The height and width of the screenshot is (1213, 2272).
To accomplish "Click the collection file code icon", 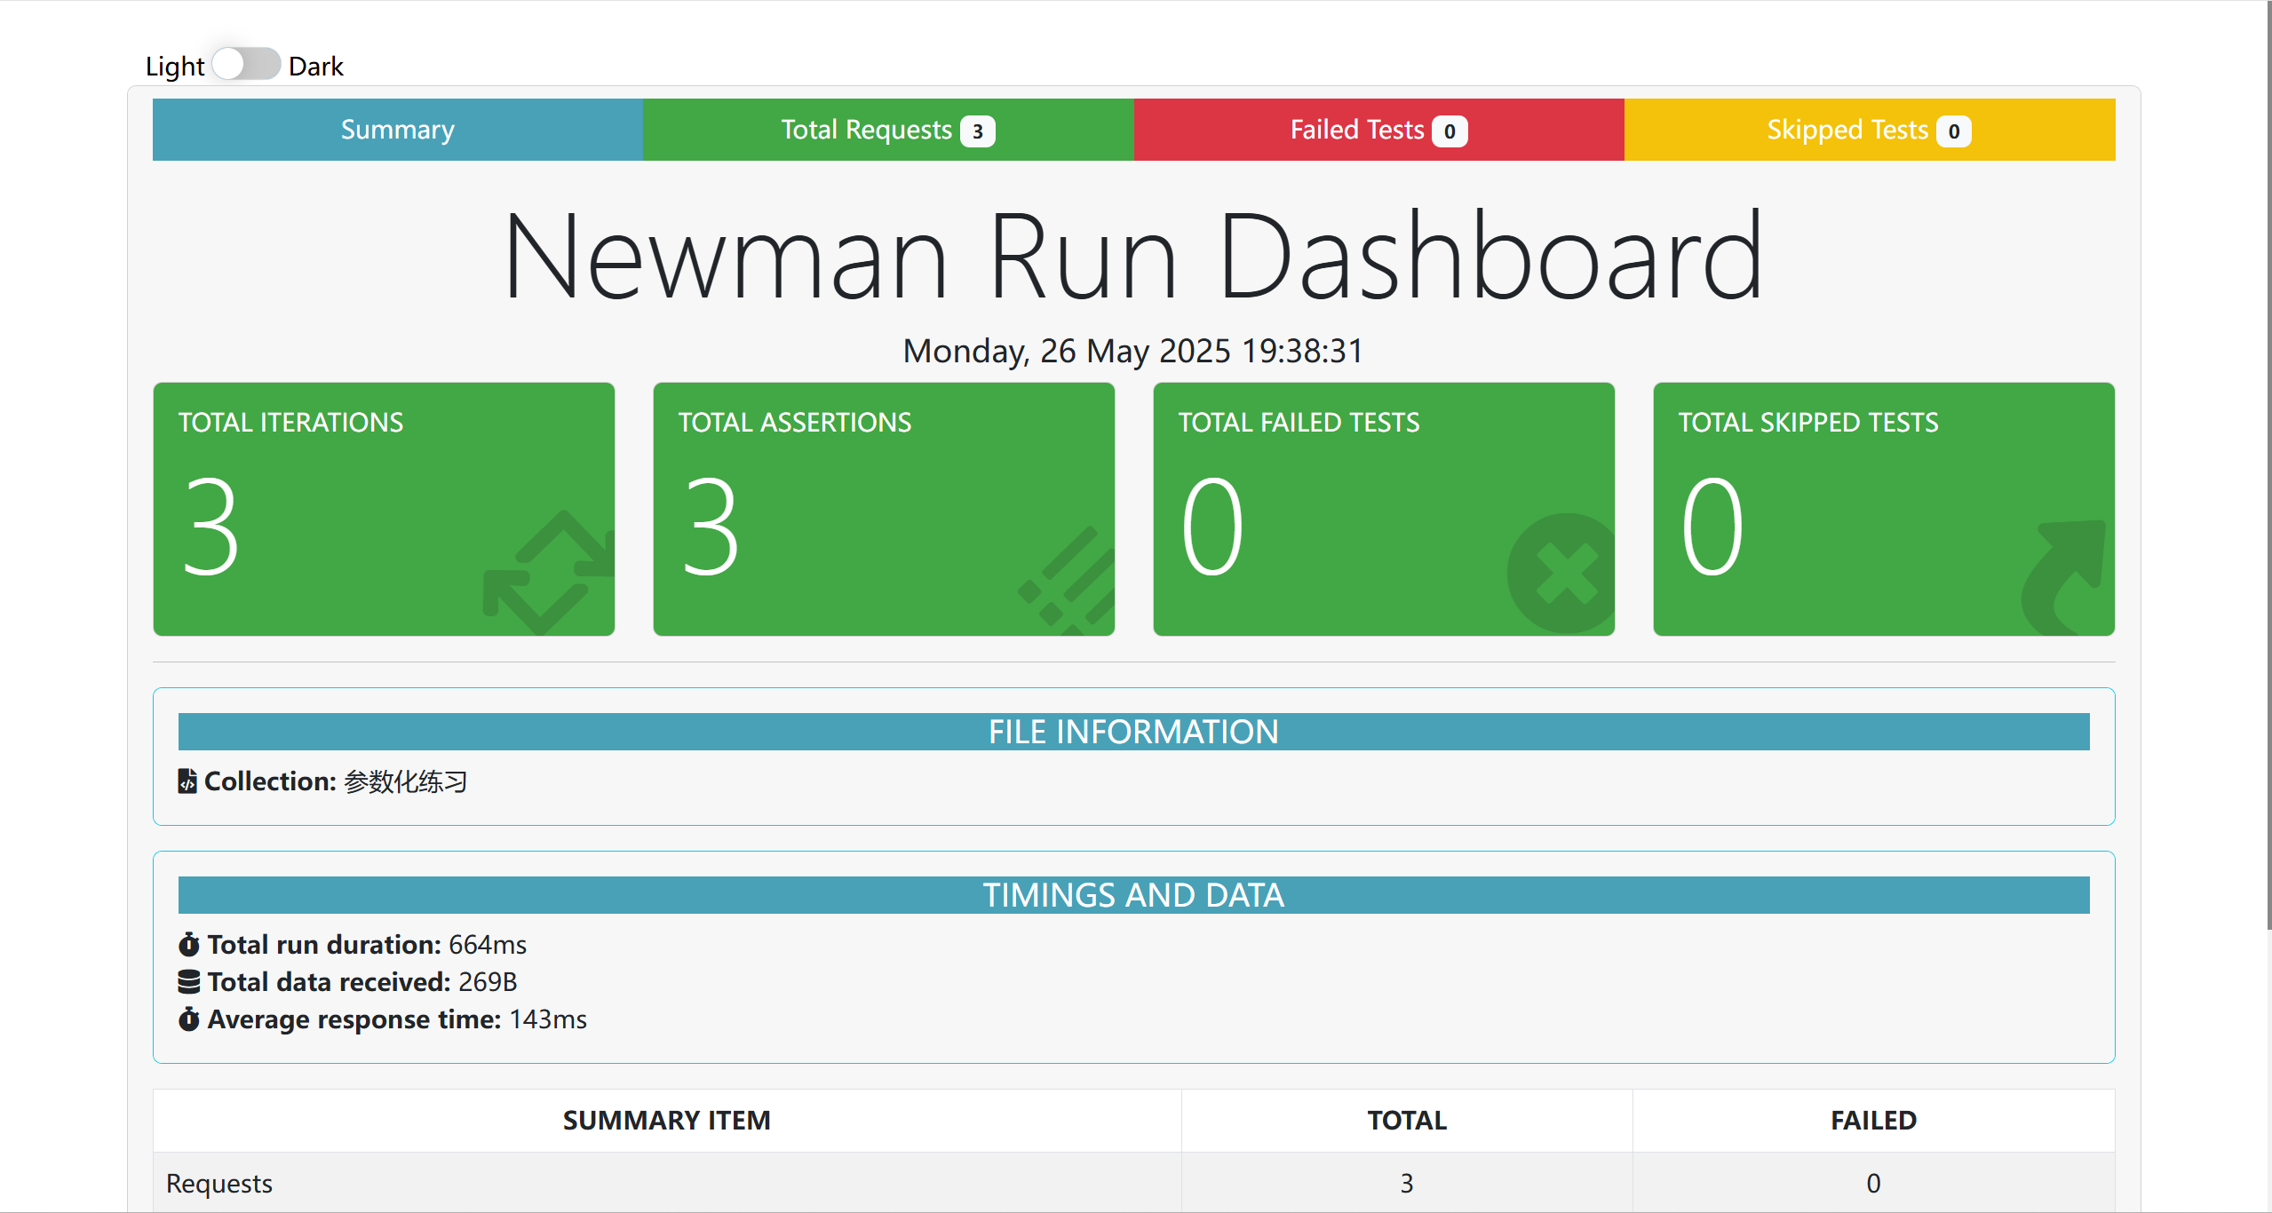I will click(x=187, y=781).
